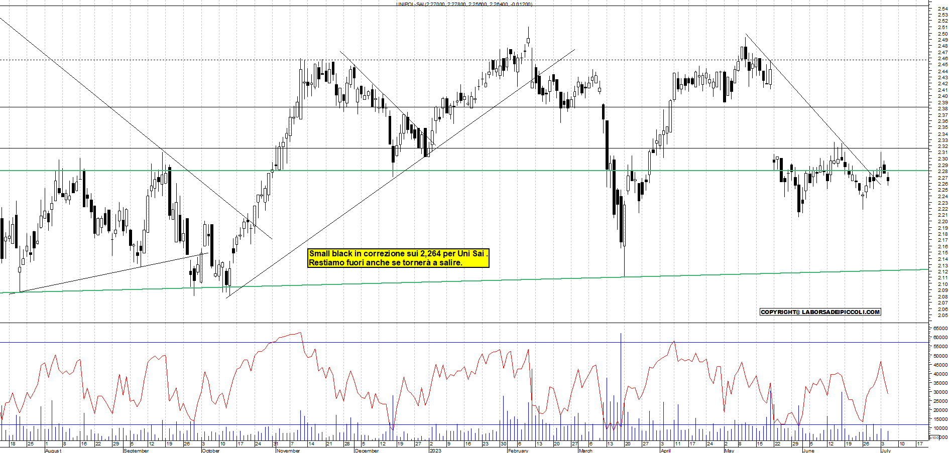Click the 'November' month label
949x453 pixels.
(x=288, y=450)
